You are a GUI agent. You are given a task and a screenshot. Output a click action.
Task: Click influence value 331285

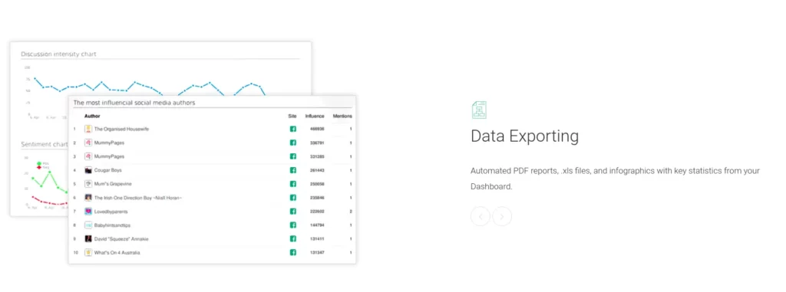[317, 156]
